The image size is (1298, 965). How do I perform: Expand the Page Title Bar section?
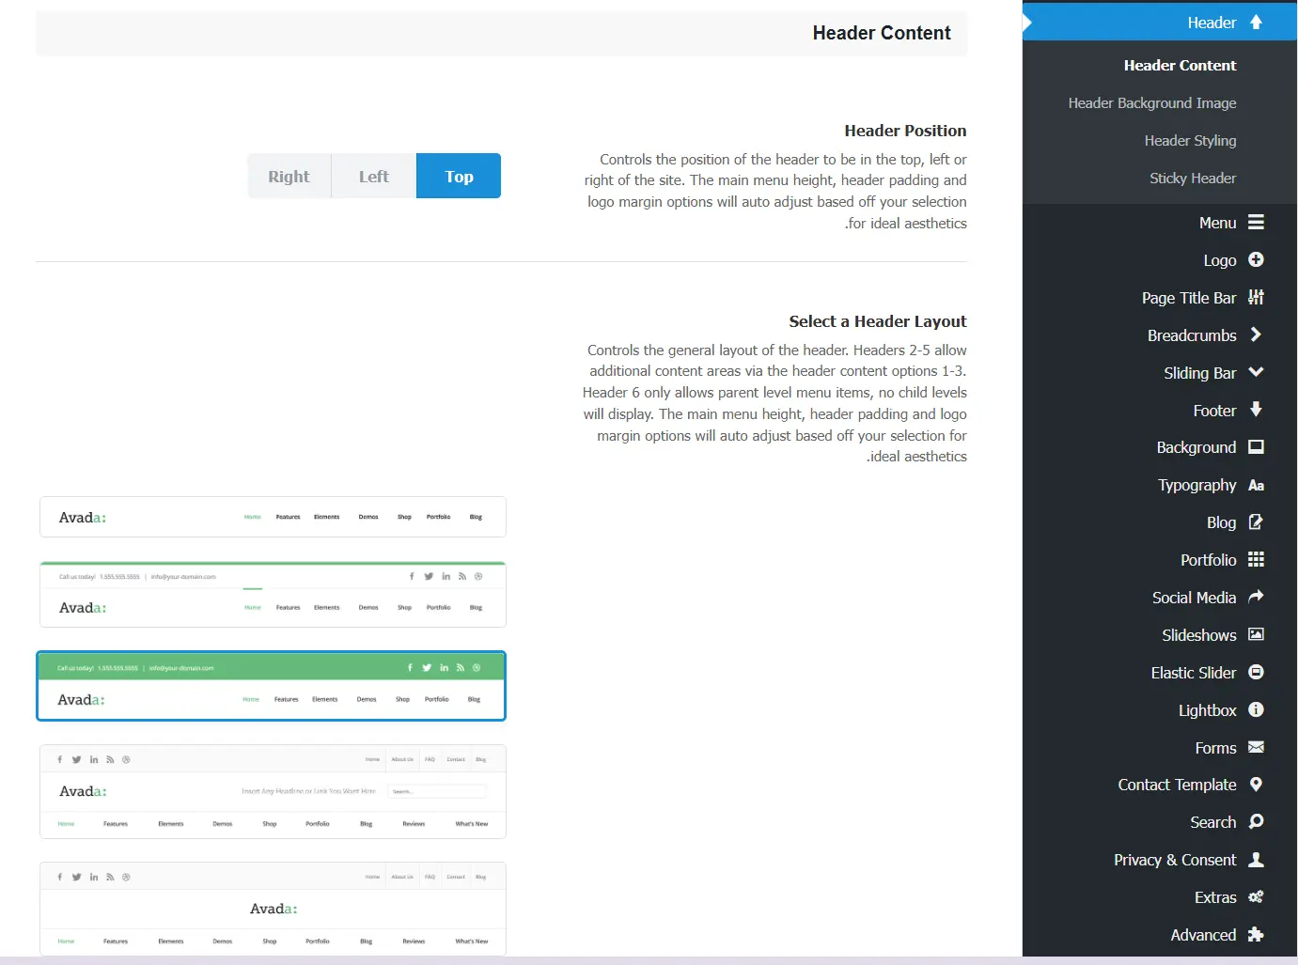pos(1160,297)
